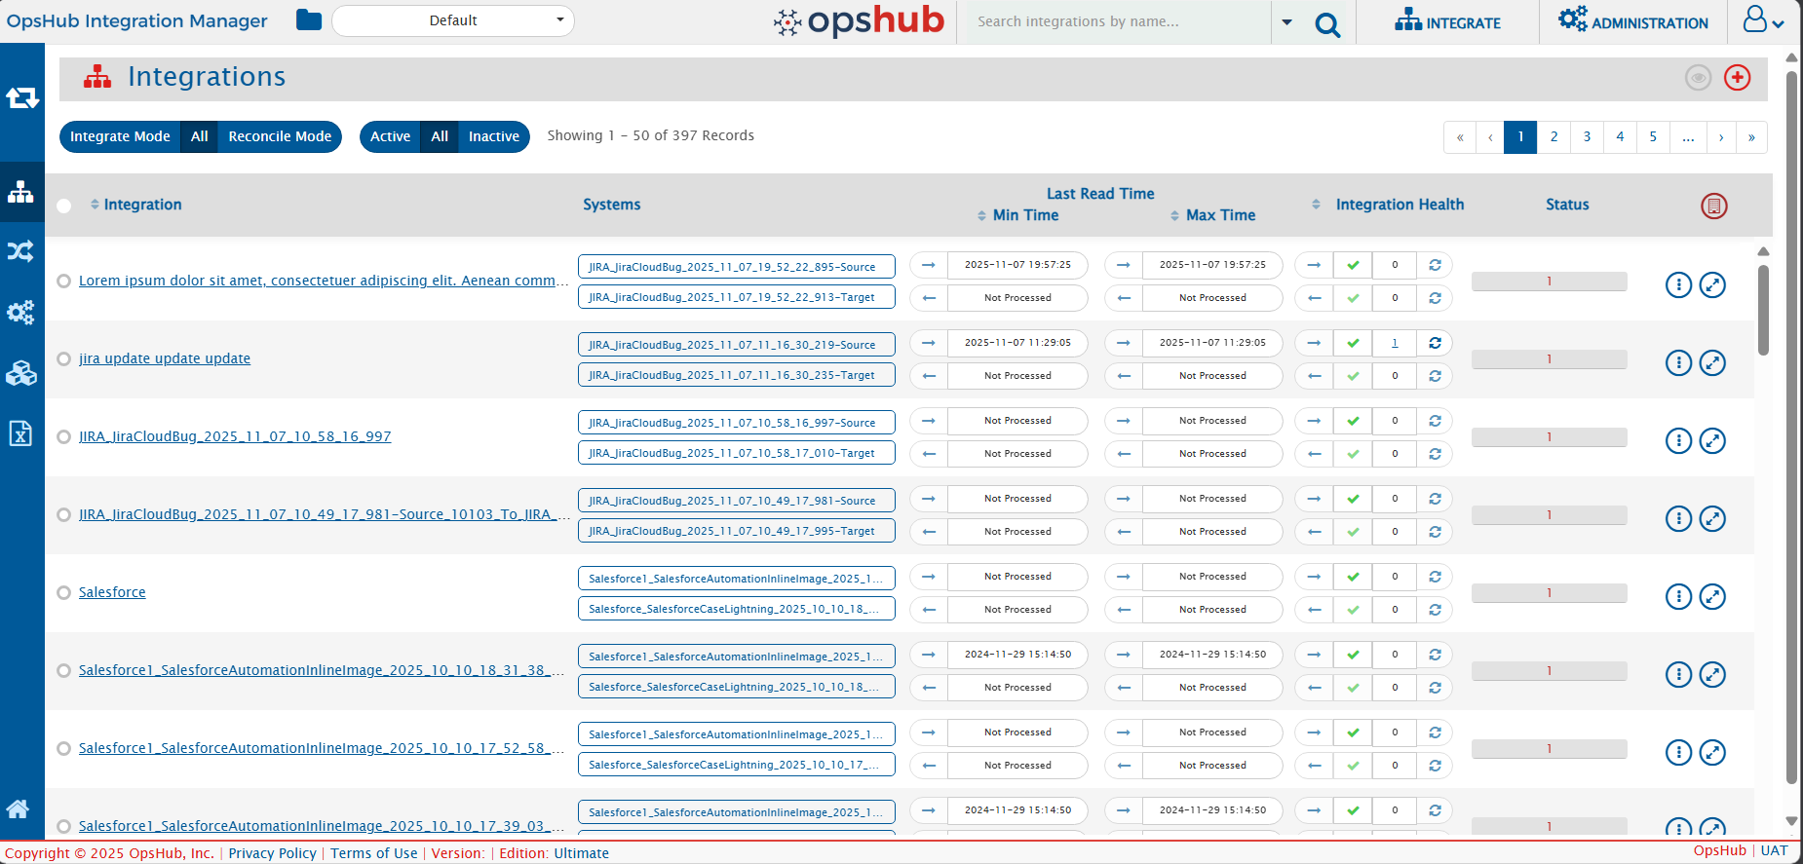
Task: Select radio button for jira update update update
Action: (x=63, y=358)
